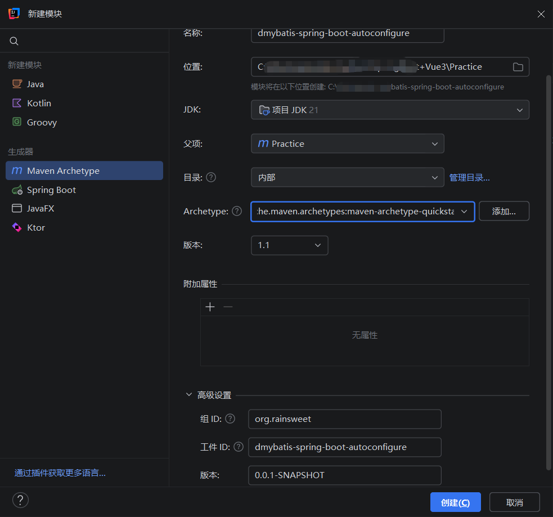Click the module creation path hint text
This screenshot has width=553, height=517.
(377, 87)
